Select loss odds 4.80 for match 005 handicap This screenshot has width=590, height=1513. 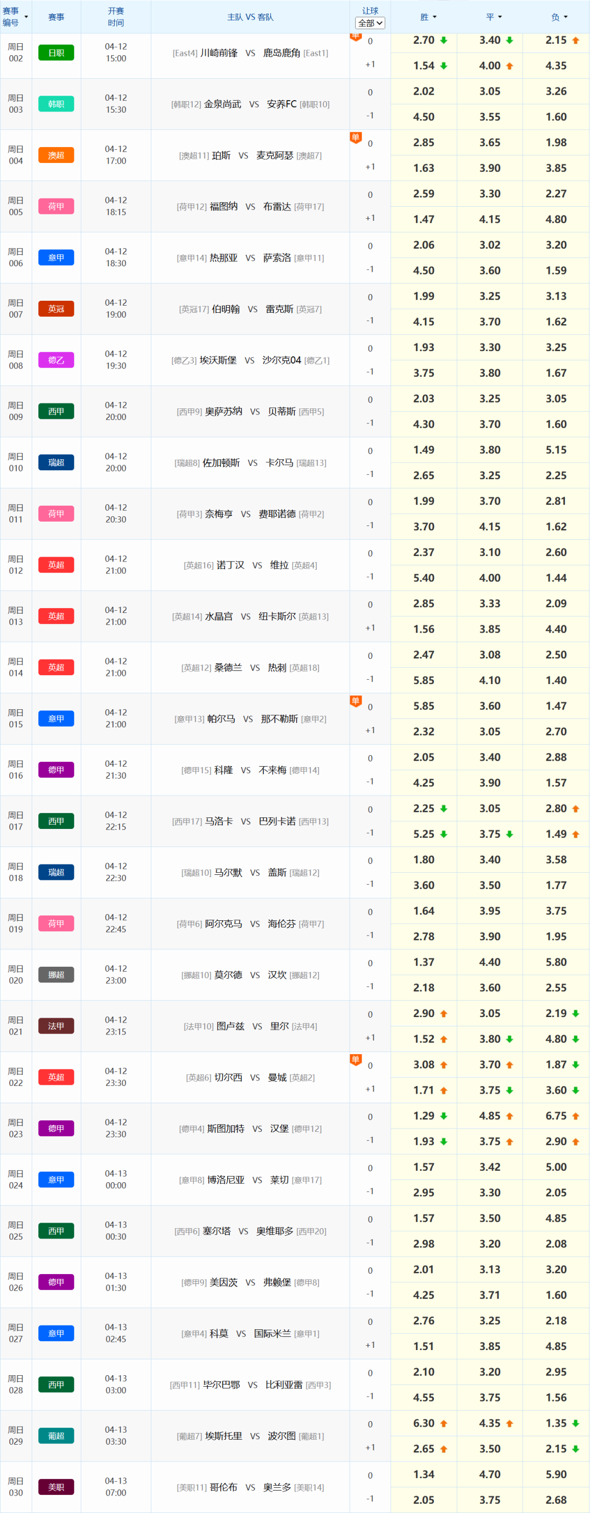[x=556, y=219]
